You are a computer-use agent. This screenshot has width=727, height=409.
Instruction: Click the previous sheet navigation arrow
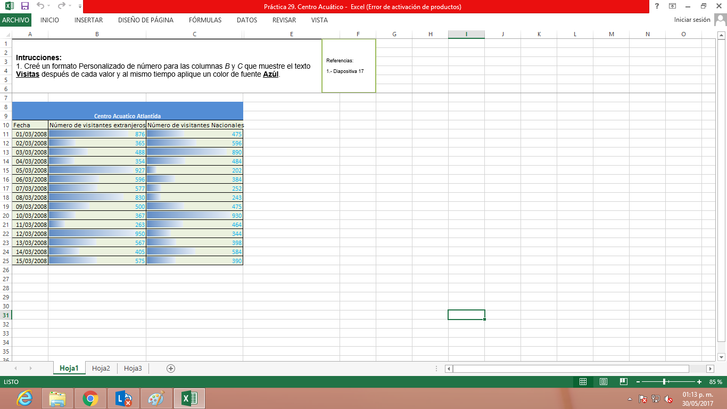coord(15,368)
